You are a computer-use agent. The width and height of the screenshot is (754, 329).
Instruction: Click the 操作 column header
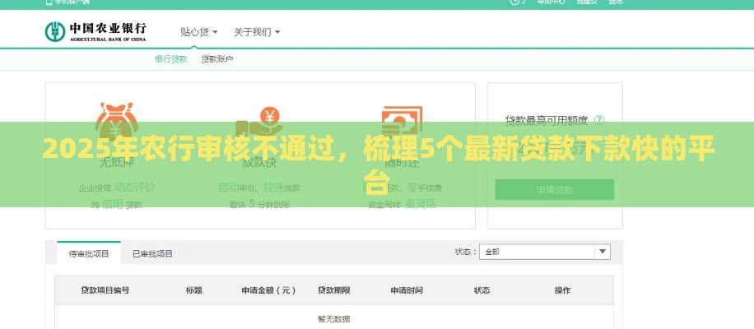tap(562, 290)
